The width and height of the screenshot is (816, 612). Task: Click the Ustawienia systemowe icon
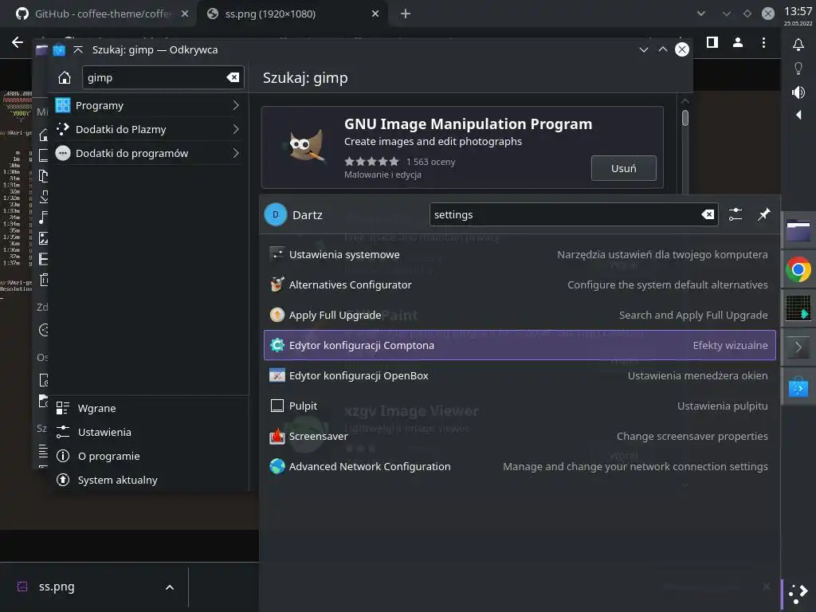coord(277,254)
